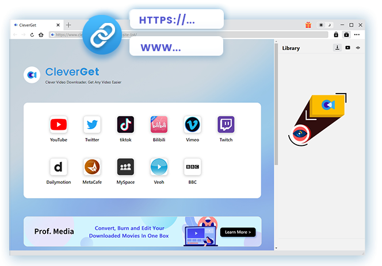Switch to light theme sun icon
Image resolution: width=382 pixels, height=266 pixels.
(321, 25)
